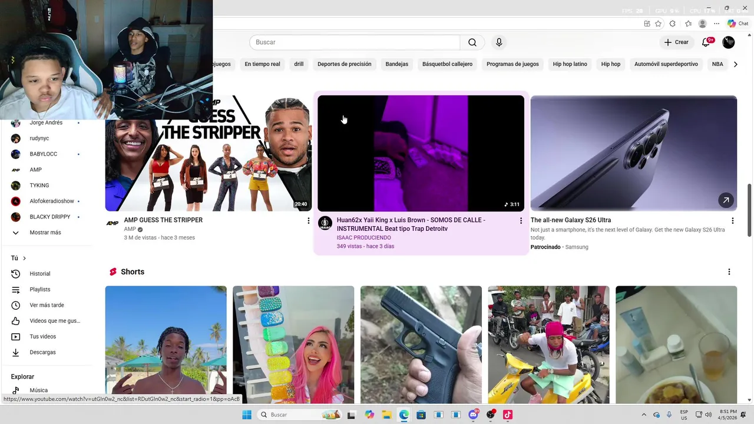The height and width of the screenshot is (424, 754).
Task: Select the Bandejas chip
Action: 396,64
